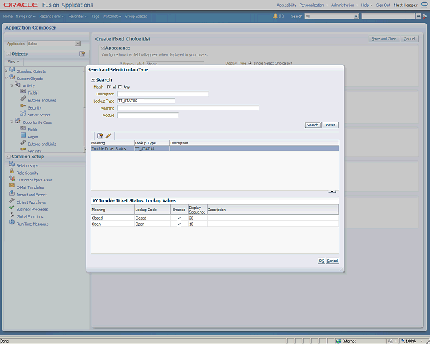Select the Match All radio button
Image resolution: width=430 pixels, height=344 pixels.
[x=109, y=87]
